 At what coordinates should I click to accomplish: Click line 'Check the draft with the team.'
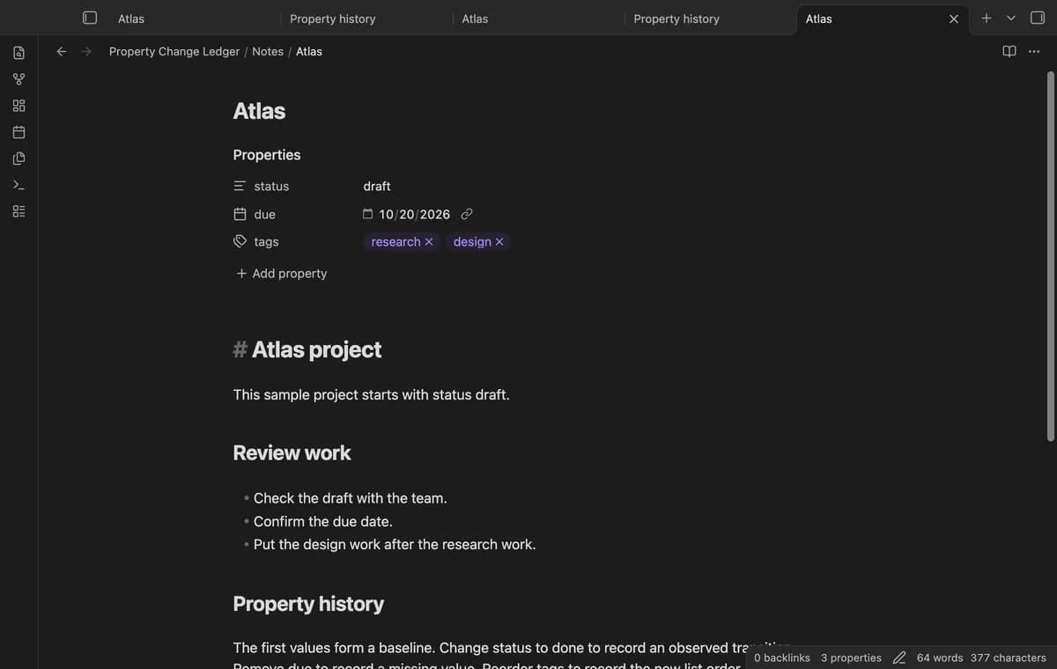pyautogui.click(x=351, y=498)
